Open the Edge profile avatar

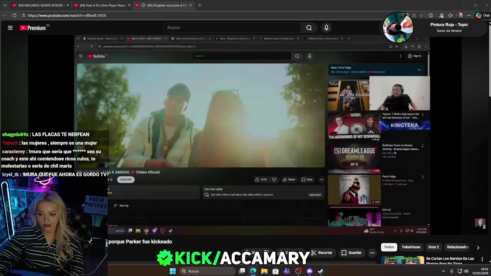point(460,15)
